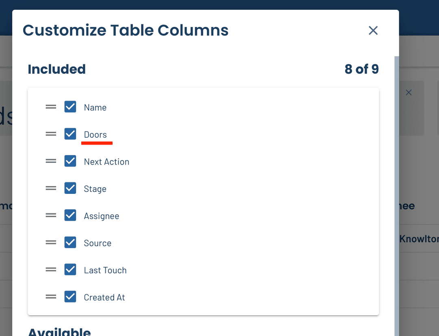Click the dialog's vertical scrollbar

tap(396, 195)
